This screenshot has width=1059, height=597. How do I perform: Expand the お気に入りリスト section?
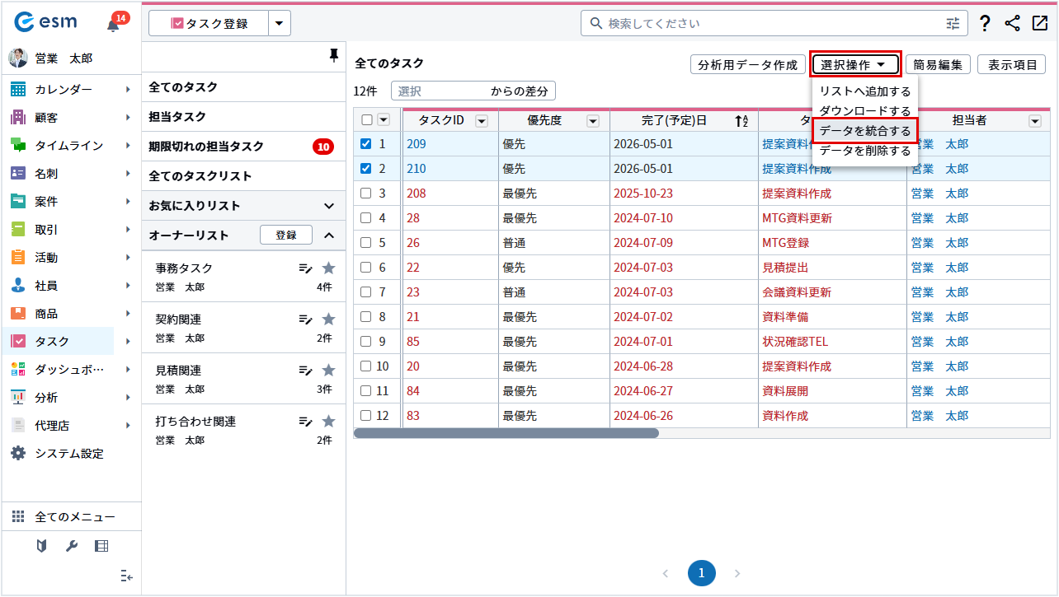pos(329,206)
